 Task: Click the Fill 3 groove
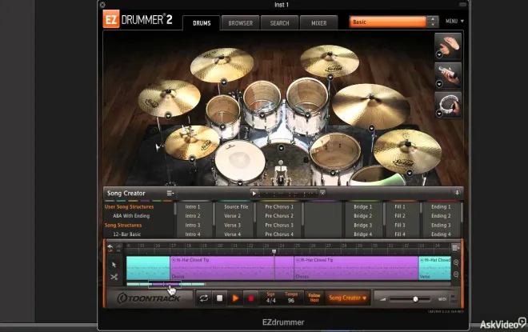pos(400,225)
